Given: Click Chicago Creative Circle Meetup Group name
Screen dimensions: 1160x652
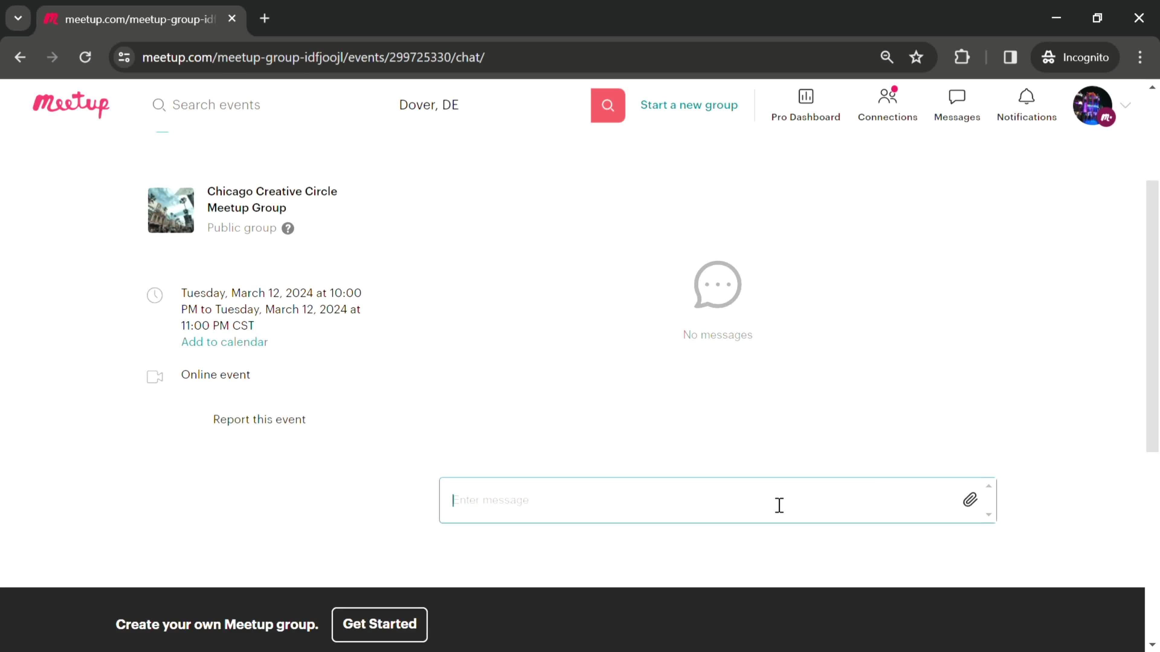Looking at the screenshot, I should (x=272, y=199).
